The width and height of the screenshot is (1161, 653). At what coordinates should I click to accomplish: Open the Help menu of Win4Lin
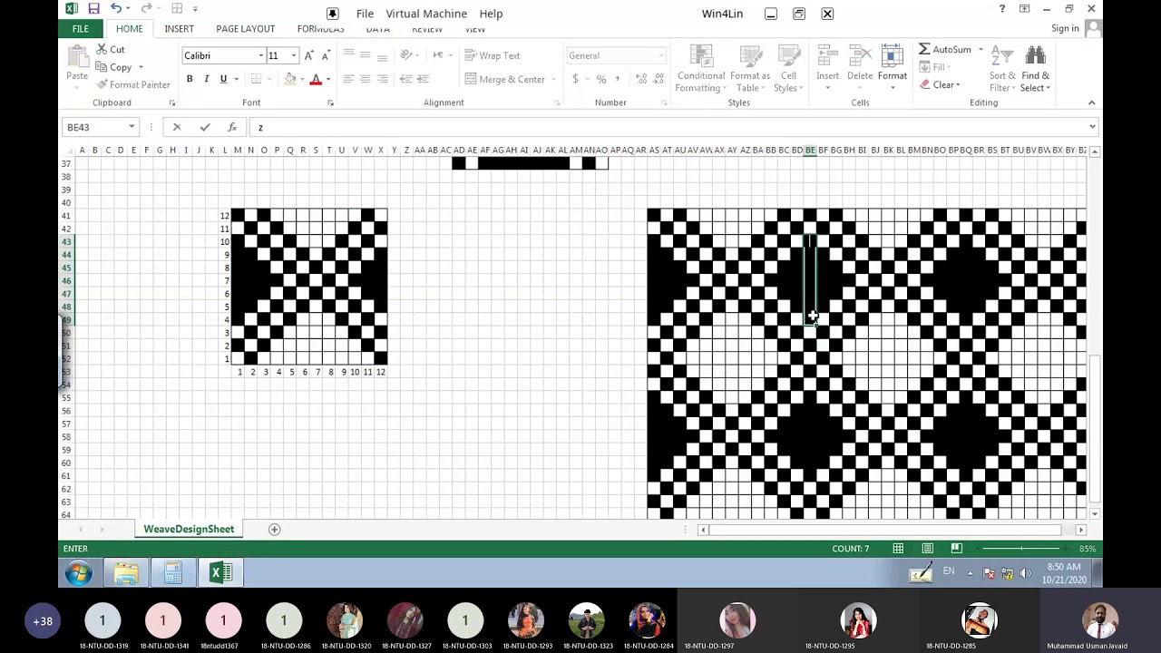[x=491, y=14]
